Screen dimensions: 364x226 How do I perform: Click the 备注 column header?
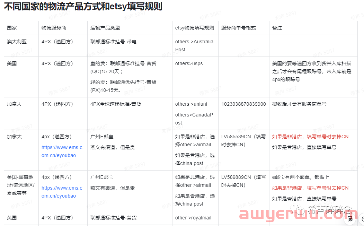pyautogui.click(x=277, y=28)
